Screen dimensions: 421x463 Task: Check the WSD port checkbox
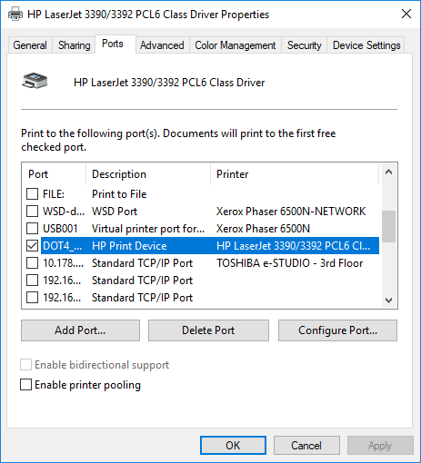point(32,212)
